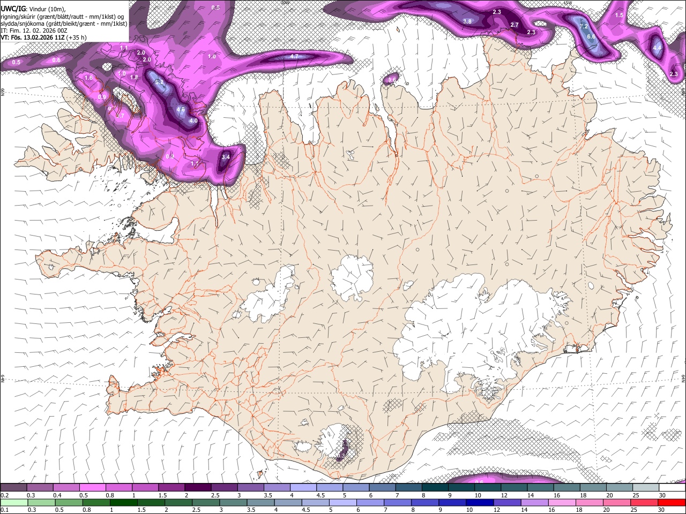The height and width of the screenshot is (514, 686).
Task: Pick the pale lavender 4–4.5 snow legend swatch
Action: click(302, 487)
